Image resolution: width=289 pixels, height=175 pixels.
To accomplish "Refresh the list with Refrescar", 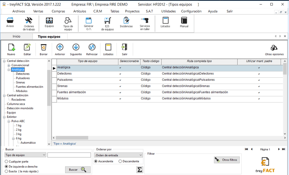I will [x=92, y=47].
